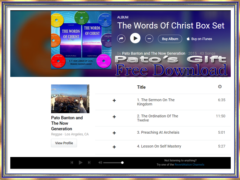Click the share arrow icon
Screen dimensions: 240x180
coord(121,38)
